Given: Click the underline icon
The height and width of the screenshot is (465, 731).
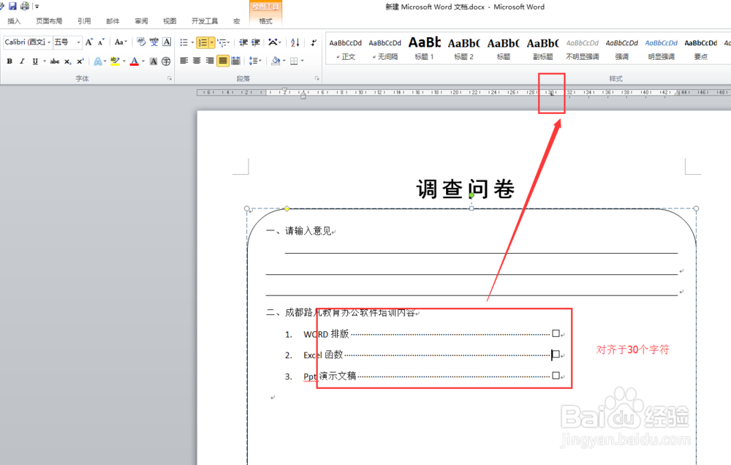Looking at the screenshot, I should point(34,61).
